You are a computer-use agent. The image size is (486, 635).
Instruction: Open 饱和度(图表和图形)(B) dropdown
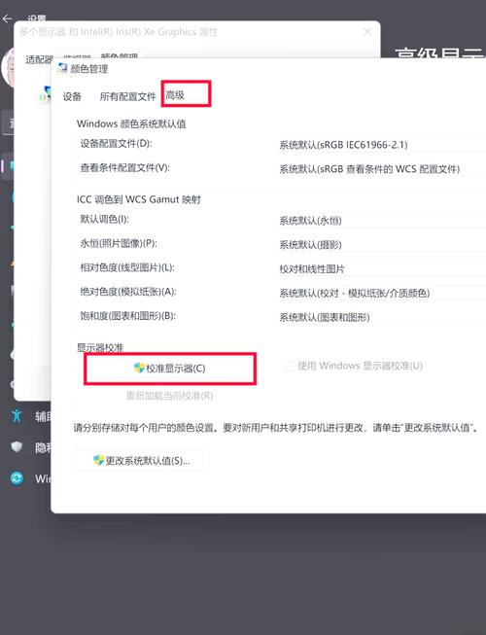[382, 317]
